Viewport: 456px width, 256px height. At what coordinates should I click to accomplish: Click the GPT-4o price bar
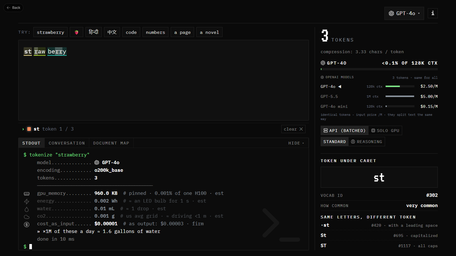click(x=400, y=86)
